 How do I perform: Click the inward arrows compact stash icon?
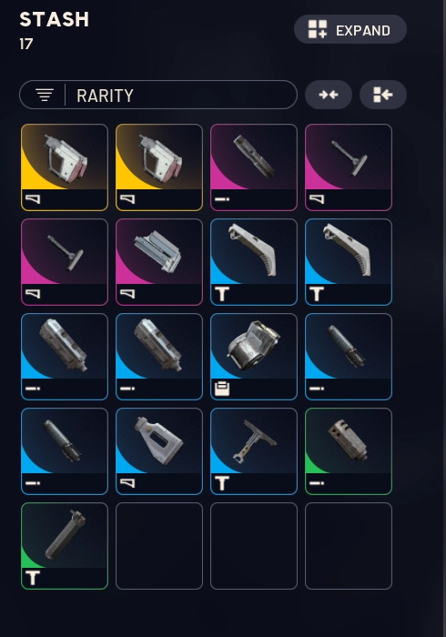[x=329, y=95]
